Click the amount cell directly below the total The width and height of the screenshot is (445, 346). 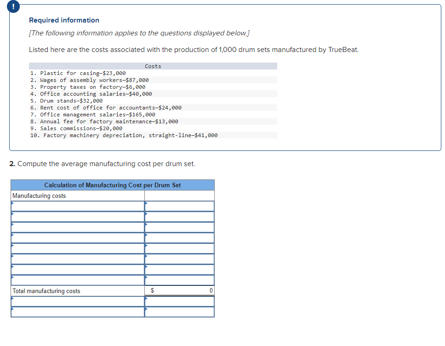[179, 301]
